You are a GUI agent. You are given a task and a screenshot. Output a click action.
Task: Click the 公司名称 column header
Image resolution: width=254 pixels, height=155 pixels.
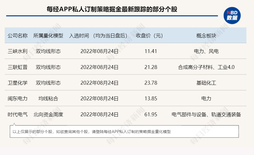pyautogui.click(x=18, y=36)
